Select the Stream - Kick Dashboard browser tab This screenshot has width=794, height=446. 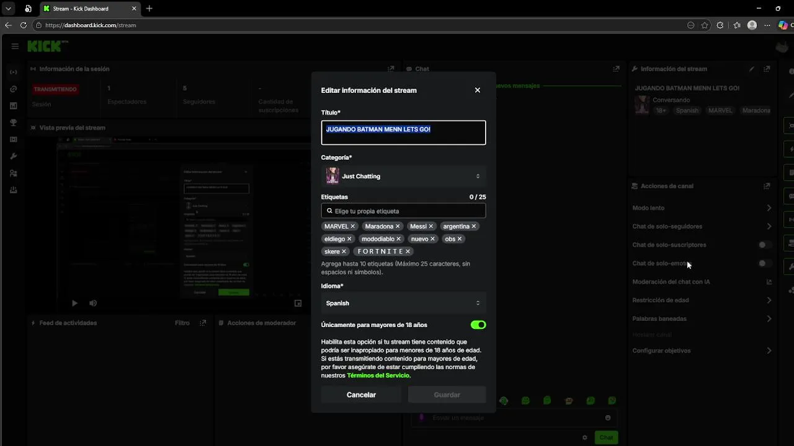click(91, 9)
